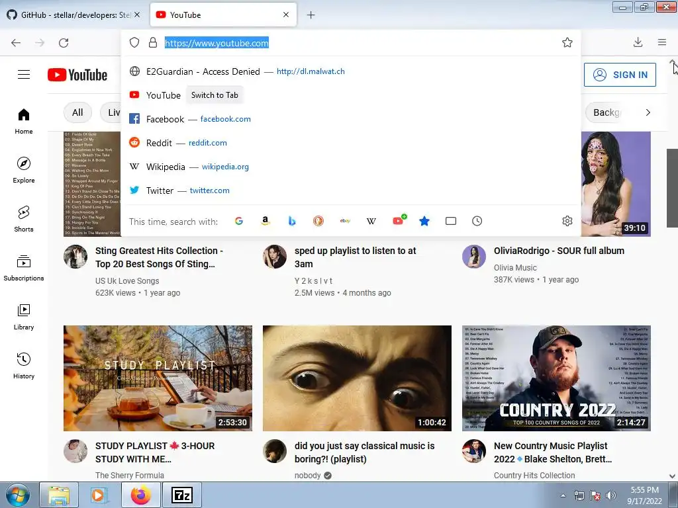678x508 pixels.
Task: Select the Backgr... filter chip
Action: coord(606,112)
